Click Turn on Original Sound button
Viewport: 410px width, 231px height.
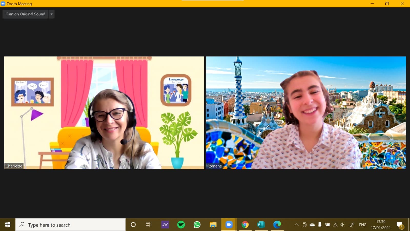(x=25, y=14)
